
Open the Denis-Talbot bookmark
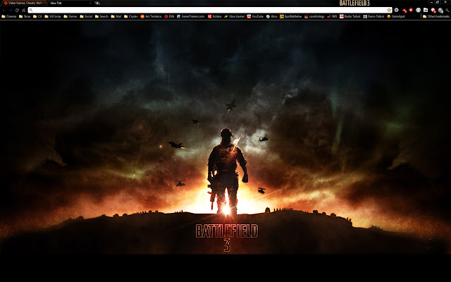click(373, 16)
